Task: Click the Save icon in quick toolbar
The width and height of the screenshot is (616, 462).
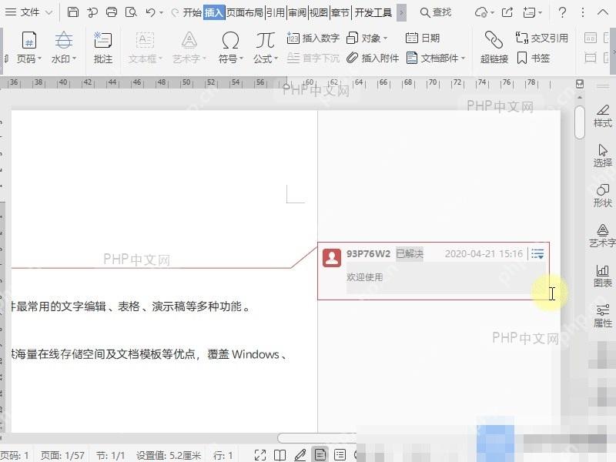Action: (x=73, y=12)
